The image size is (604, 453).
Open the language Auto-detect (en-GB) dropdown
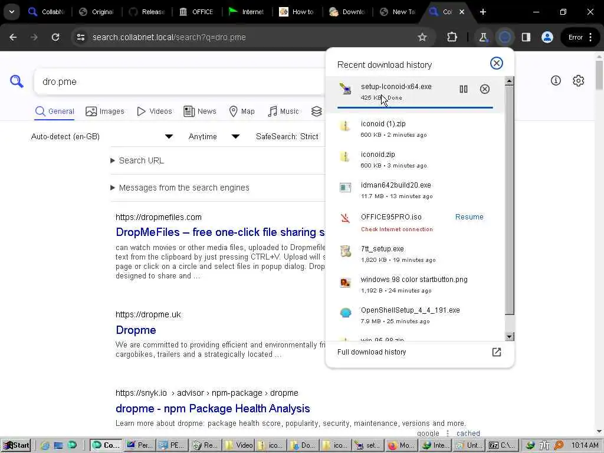[x=101, y=136]
